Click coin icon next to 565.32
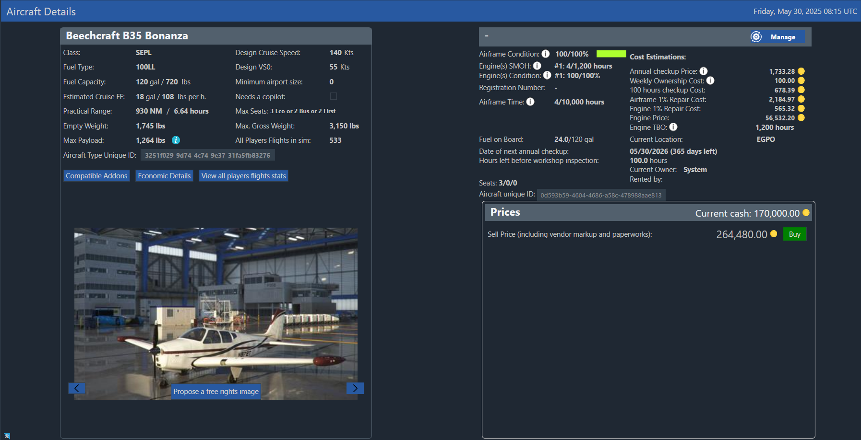The height and width of the screenshot is (440, 861). click(x=801, y=108)
